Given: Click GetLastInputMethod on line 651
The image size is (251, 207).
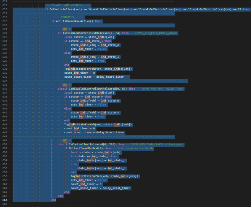Looking at the screenshot, I should pyautogui.click(x=83, y=148).
